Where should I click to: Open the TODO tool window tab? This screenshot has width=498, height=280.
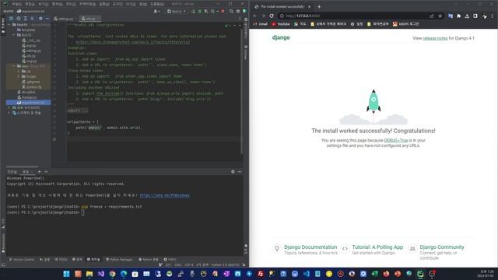coord(61,259)
